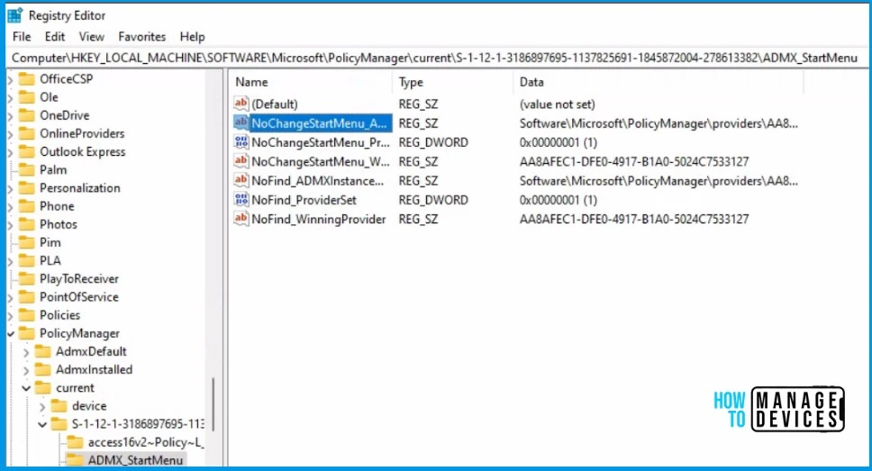The width and height of the screenshot is (872, 471).
Task: Click the Personalization folder icon
Action: click(26, 188)
